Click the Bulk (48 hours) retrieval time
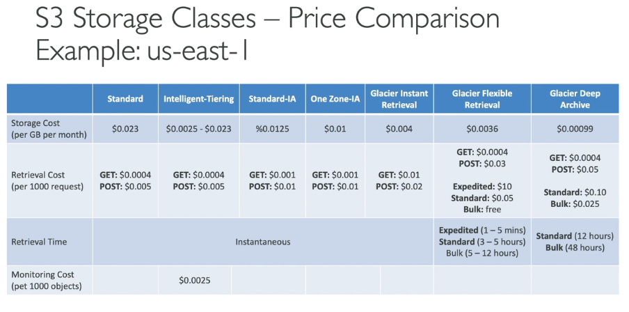 [x=575, y=248]
